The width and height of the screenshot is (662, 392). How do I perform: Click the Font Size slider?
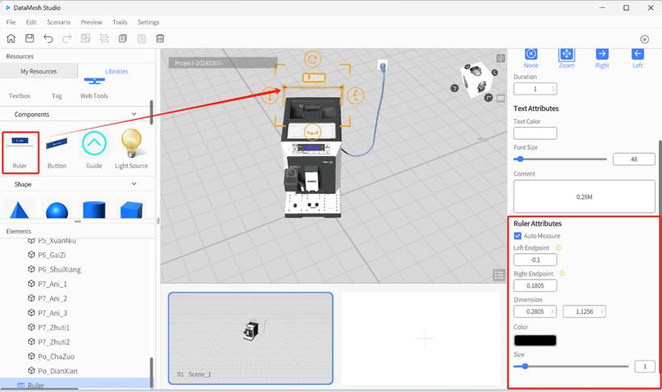point(561,159)
